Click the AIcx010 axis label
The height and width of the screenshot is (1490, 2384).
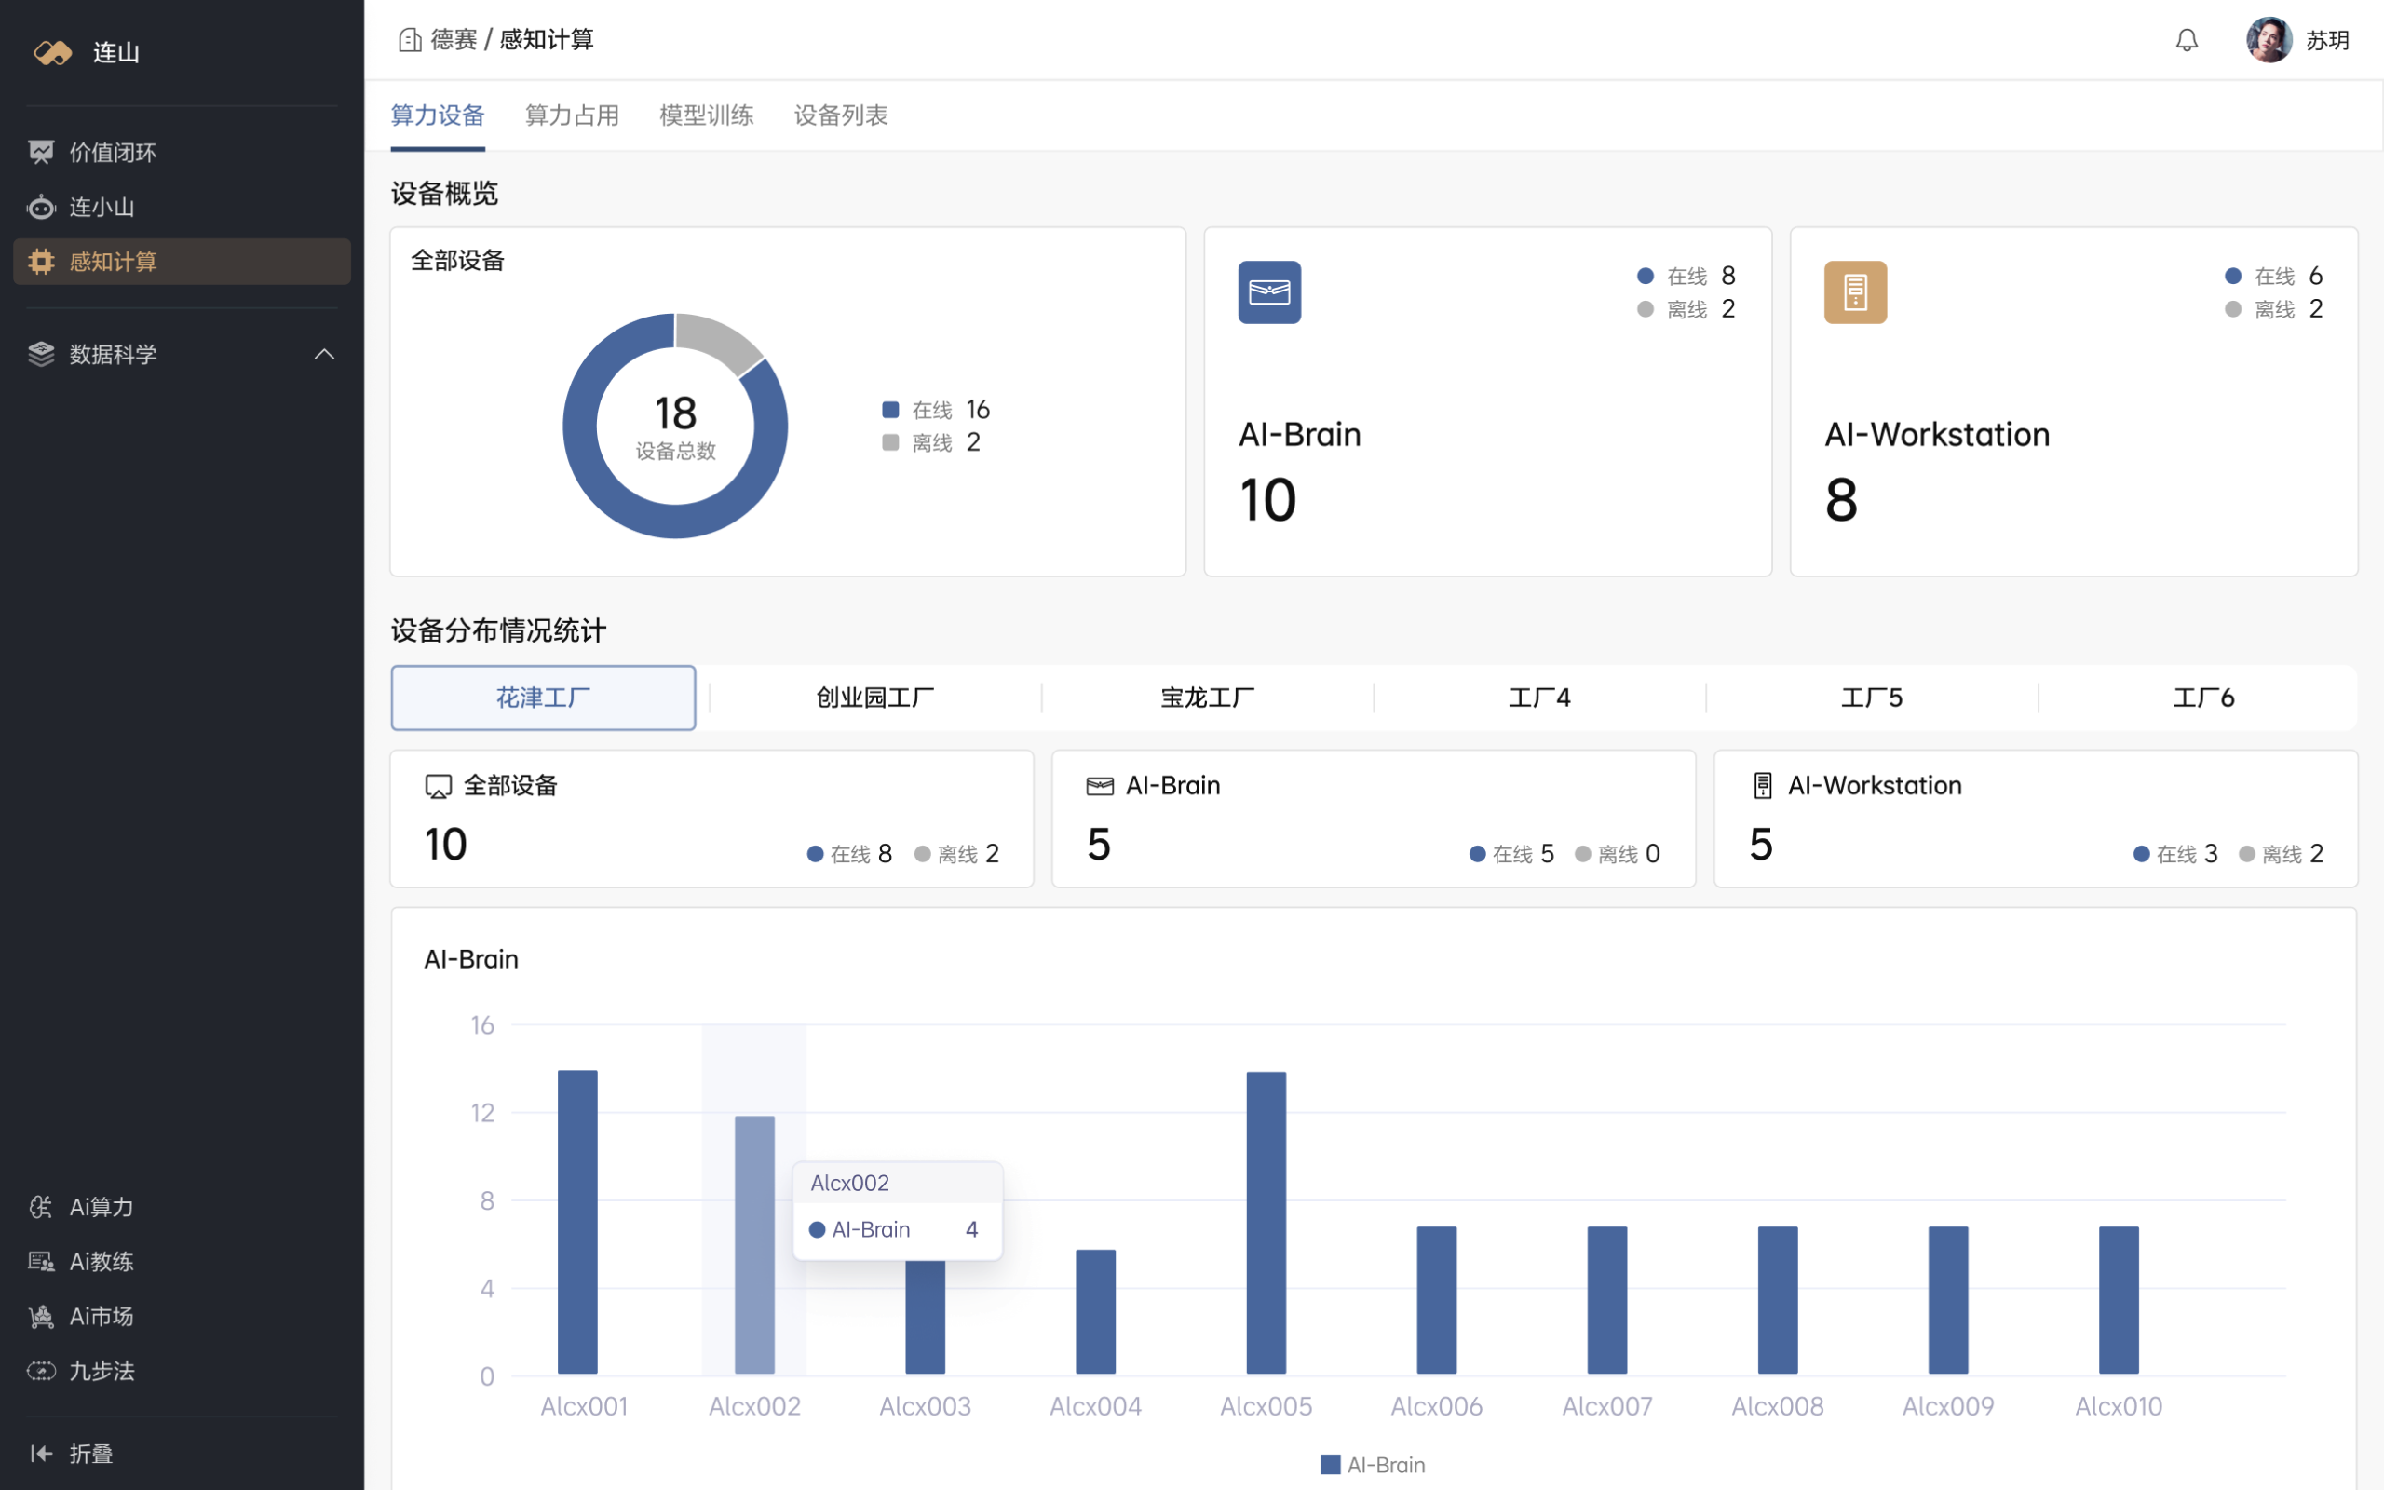2118,1406
